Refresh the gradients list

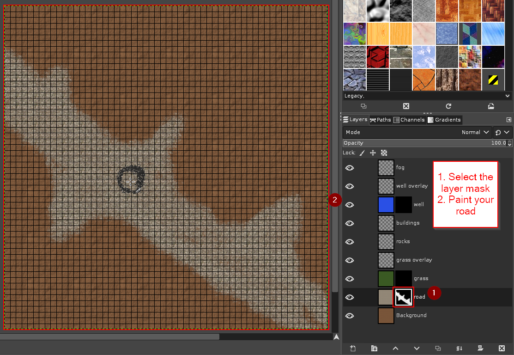click(448, 106)
